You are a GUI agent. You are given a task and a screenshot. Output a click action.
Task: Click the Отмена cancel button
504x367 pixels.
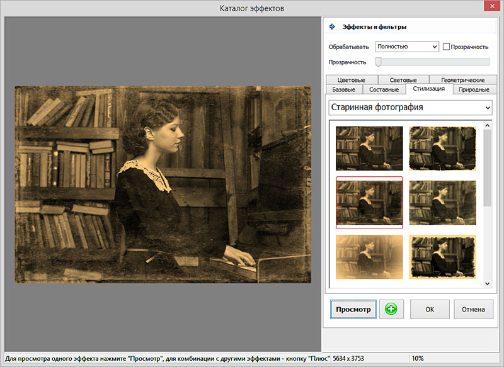[472, 309]
